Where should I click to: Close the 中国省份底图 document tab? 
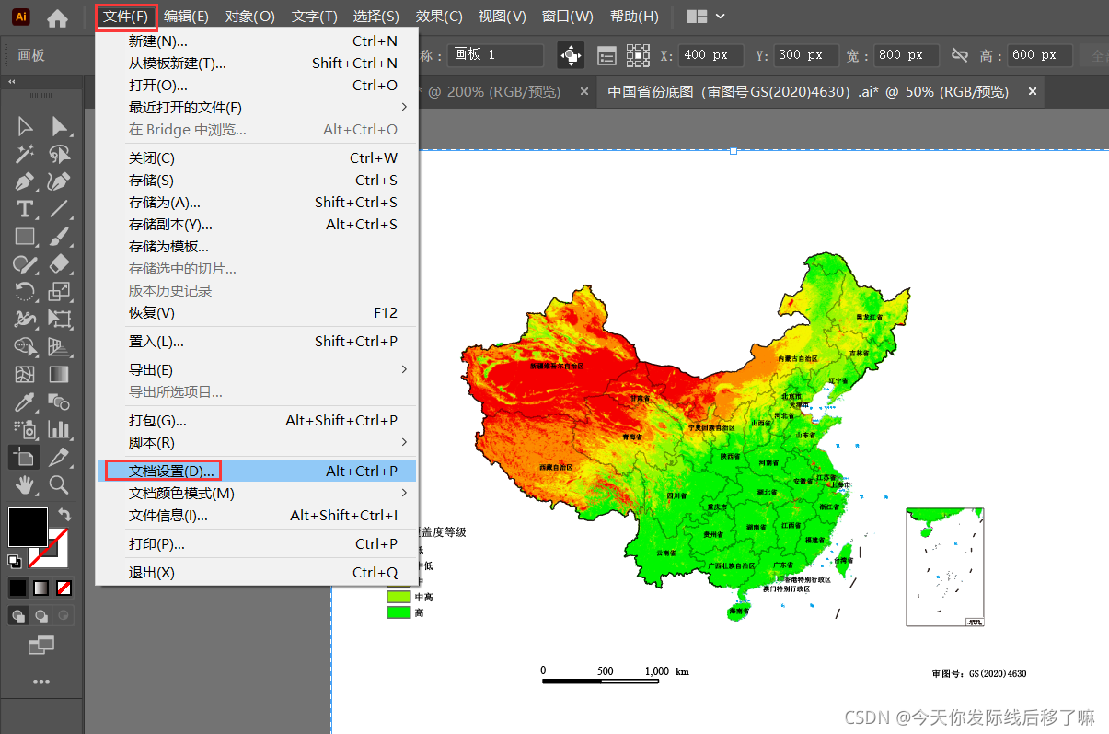1033,92
